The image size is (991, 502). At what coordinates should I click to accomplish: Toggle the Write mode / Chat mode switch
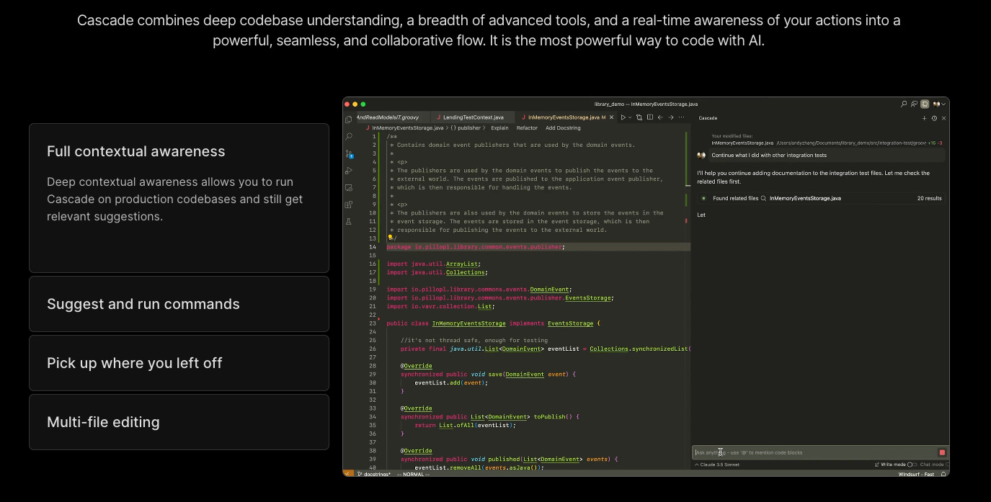click(911, 465)
